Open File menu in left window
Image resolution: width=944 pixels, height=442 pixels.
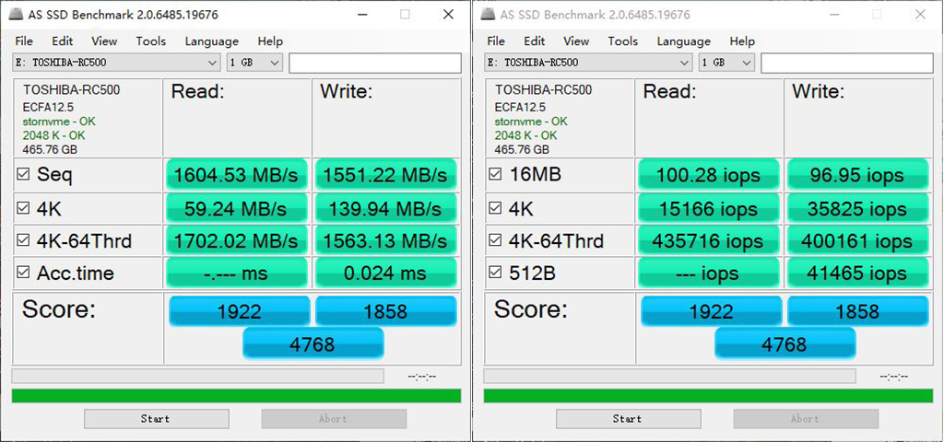tap(24, 41)
